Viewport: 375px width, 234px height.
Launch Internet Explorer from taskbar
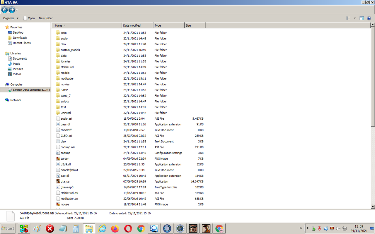[102, 228]
